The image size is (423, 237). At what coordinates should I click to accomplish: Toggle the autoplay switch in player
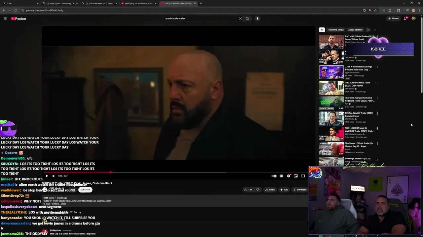coord(274,176)
